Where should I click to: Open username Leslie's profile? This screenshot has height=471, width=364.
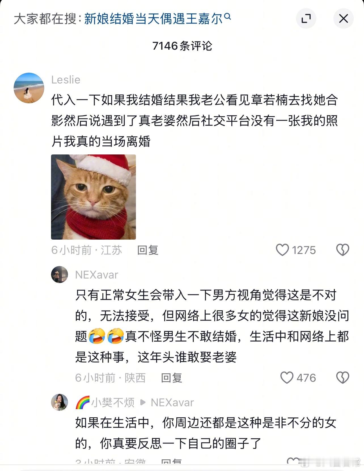[x=66, y=80]
